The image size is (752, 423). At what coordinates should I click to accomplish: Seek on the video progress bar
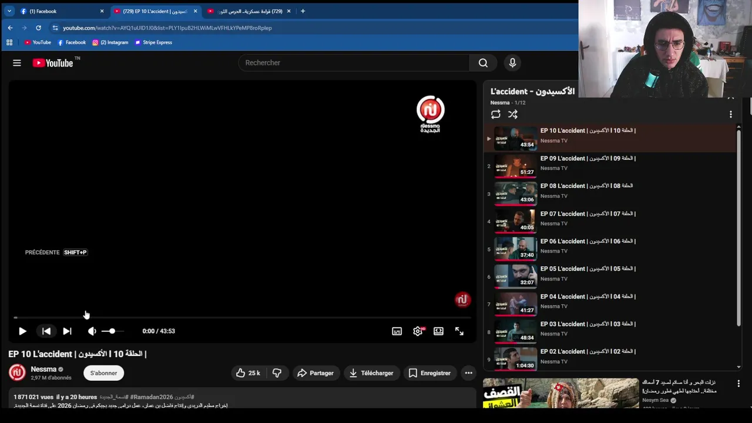[243, 318]
